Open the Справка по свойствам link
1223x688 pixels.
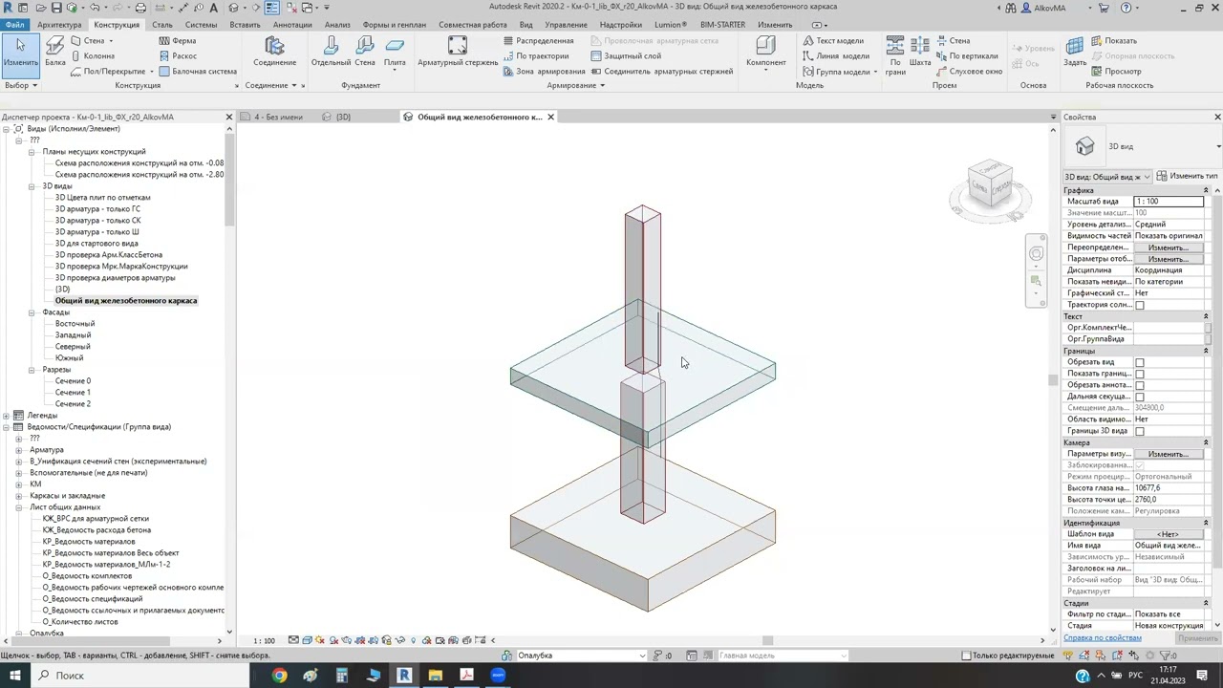[1103, 637]
